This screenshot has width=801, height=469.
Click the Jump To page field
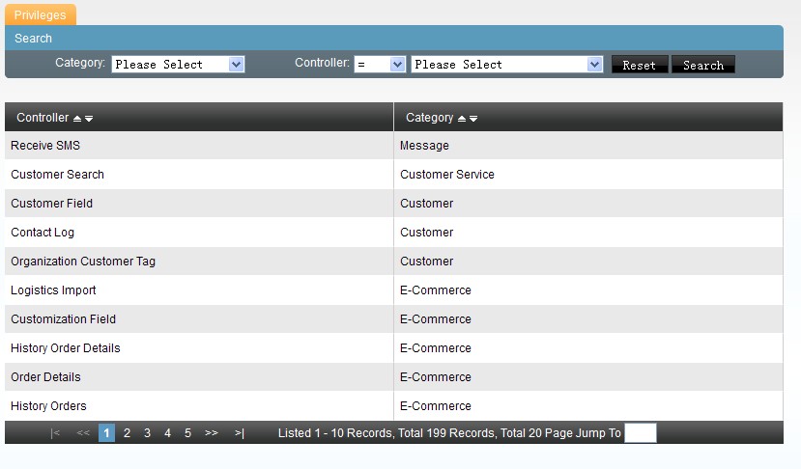click(640, 433)
